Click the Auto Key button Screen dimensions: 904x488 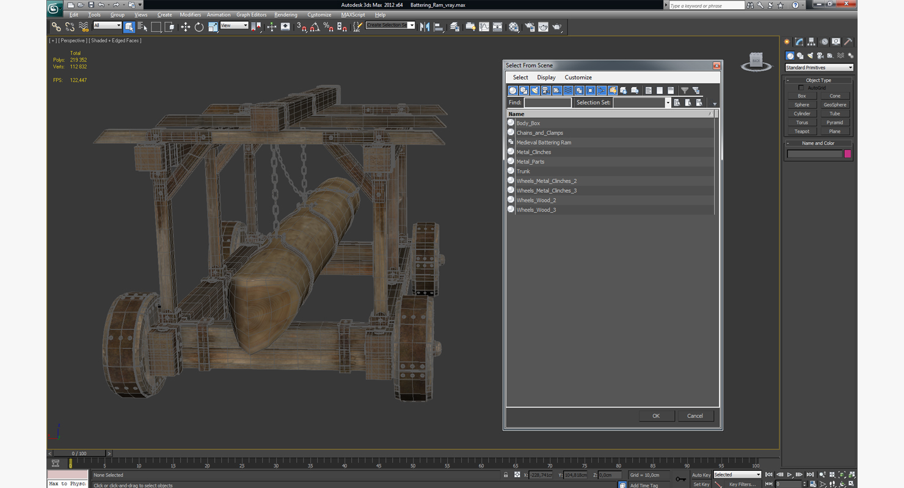point(701,475)
